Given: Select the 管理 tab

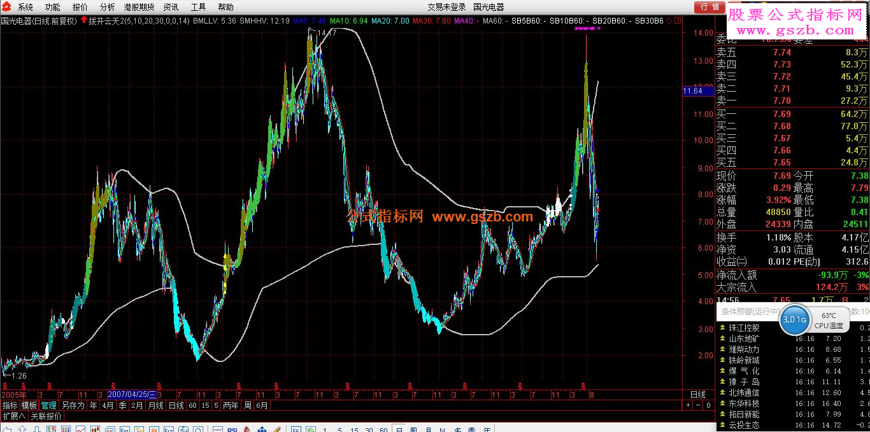Looking at the screenshot, I should pyautogui.click(x=49, y=405).
